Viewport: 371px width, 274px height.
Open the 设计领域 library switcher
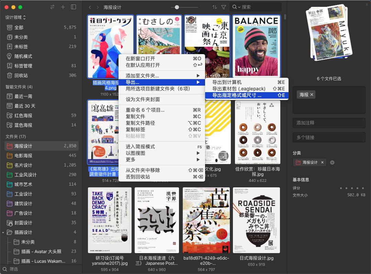coord(15,17)
